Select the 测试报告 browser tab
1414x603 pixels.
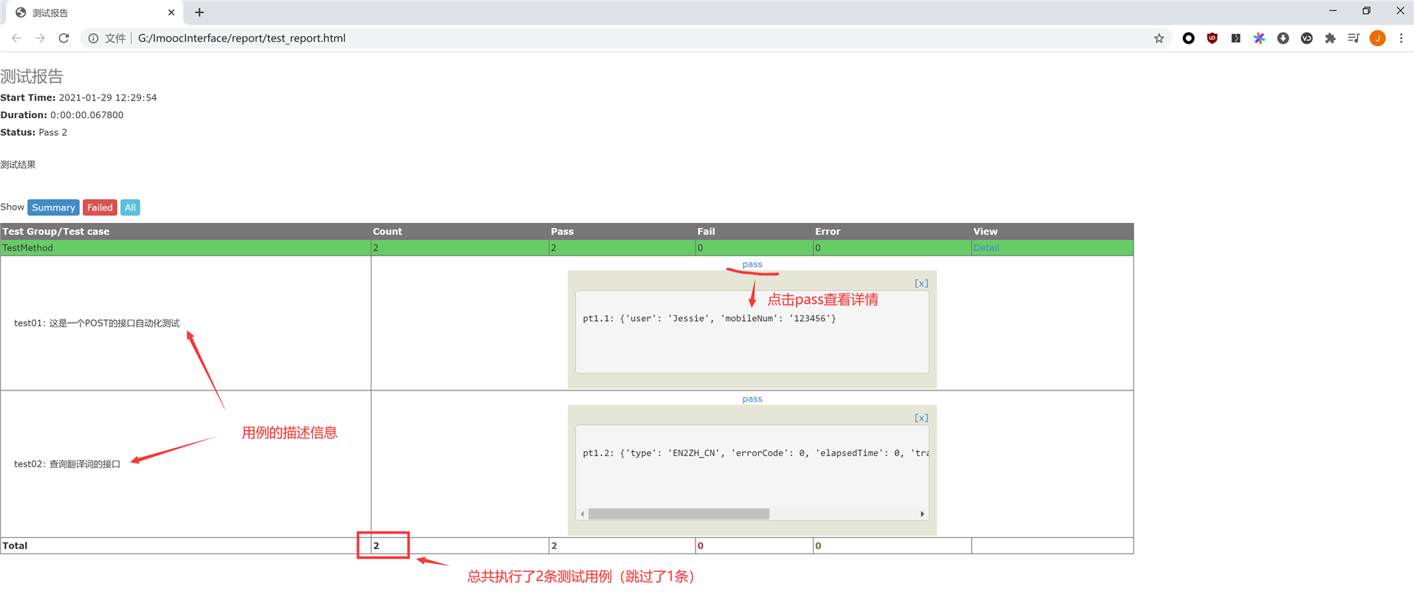pos(92,13)
